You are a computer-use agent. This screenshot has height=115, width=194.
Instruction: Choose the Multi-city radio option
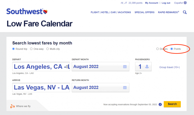tap(48, 49)
